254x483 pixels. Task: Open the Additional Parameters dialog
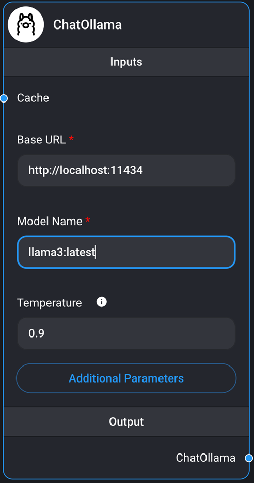pyautogui.click(x=126, y=378)
